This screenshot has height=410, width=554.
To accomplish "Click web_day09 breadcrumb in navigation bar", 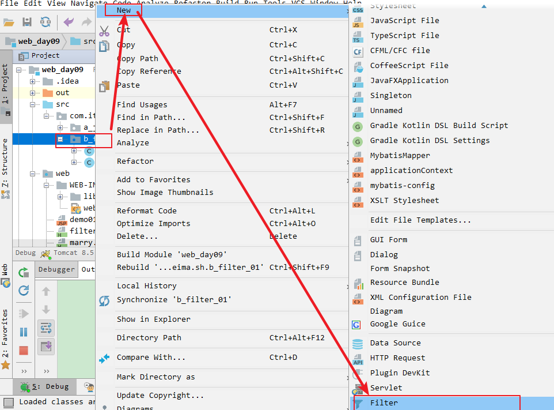I will click(x=33, y=42).
